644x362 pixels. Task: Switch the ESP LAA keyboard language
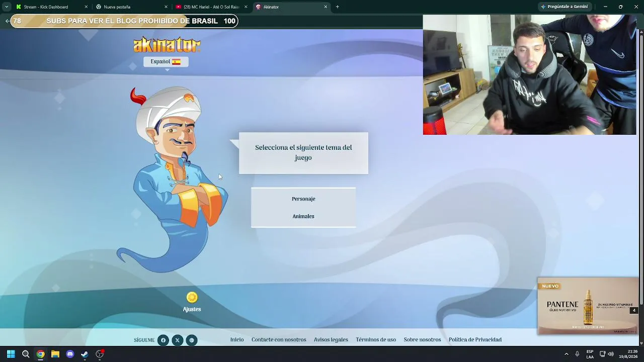coord(590,354)
